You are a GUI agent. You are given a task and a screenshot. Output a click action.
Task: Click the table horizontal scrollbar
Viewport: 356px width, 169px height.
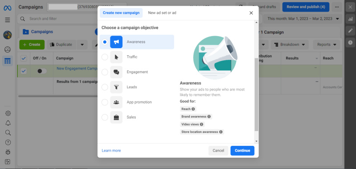[x=58, y=96]
